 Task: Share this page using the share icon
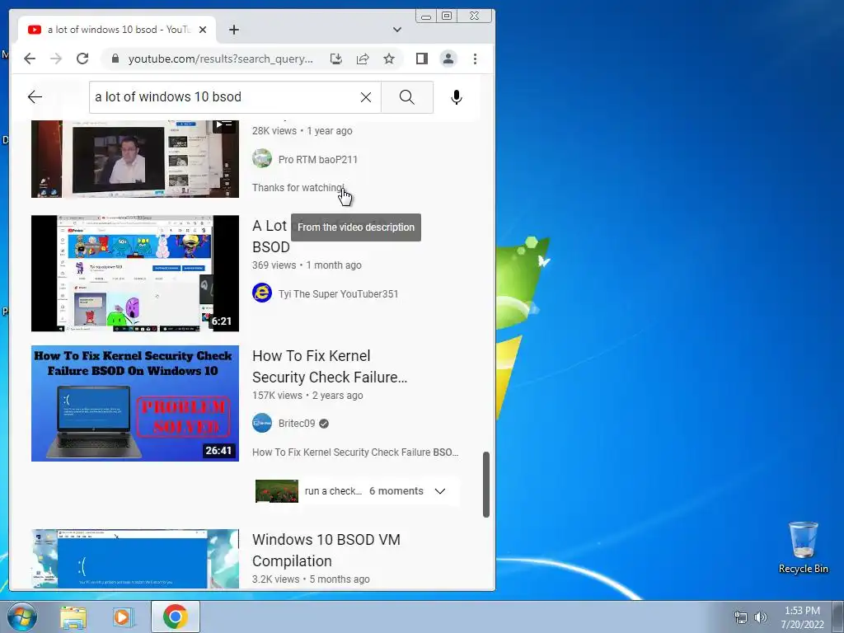[x=363, y=59]
